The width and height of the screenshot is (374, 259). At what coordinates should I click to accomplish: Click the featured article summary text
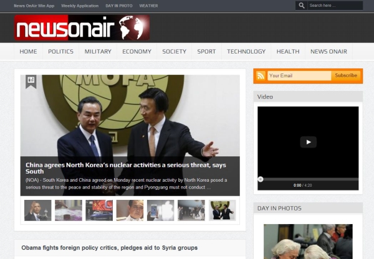point(126,184)
